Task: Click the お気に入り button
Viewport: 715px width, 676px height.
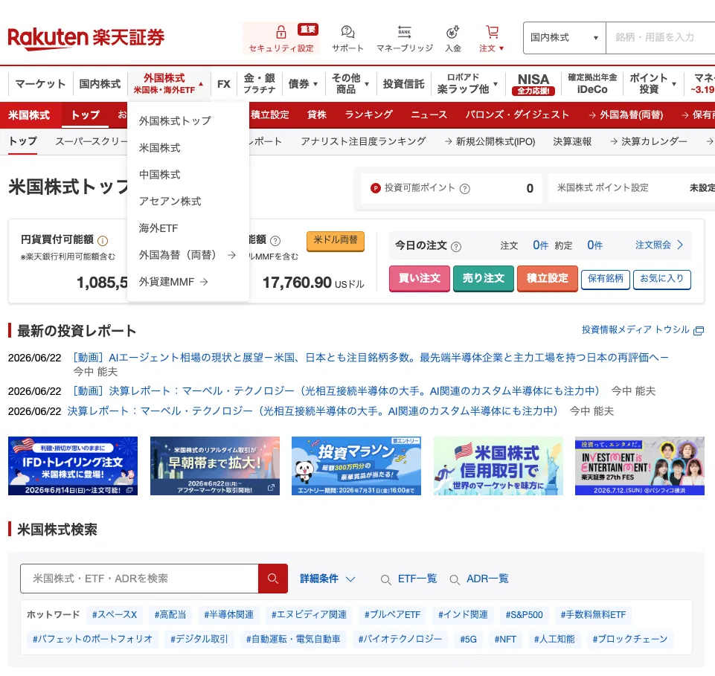Action: (x=662, y=280)
